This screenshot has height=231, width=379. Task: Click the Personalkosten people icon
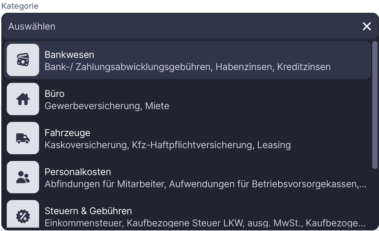(x=23, y=177)
